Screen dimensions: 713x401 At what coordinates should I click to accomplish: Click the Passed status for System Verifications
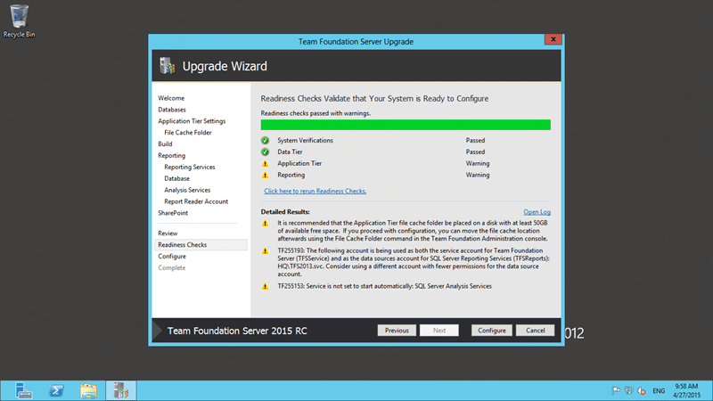tap(475, 141)
